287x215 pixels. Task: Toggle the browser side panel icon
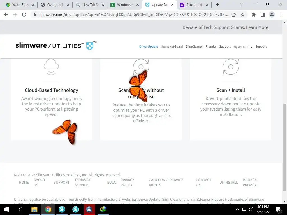tap(263, 15)
